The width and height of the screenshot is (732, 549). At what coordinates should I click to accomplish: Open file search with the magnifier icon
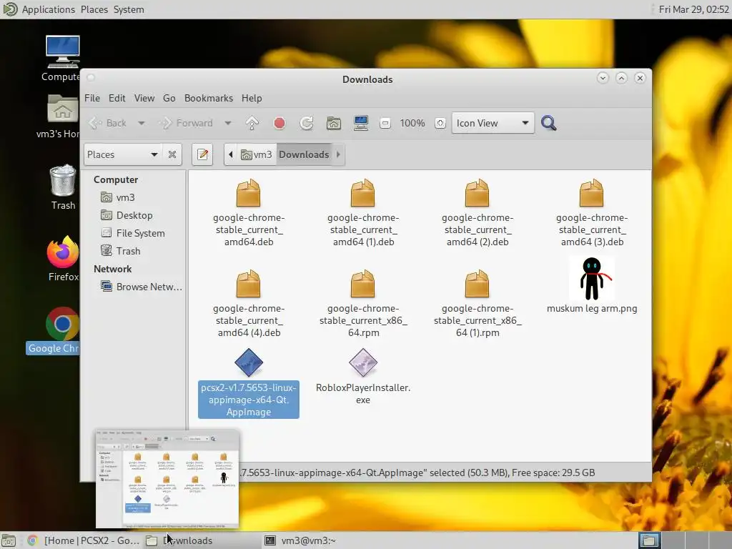548,123
